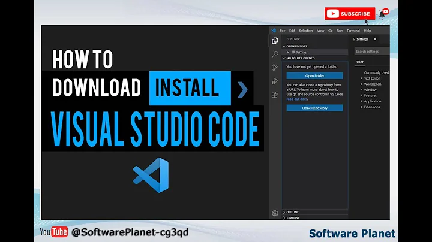The width and height of the screenshot is (432, 242).
Task: Expand the Timeline section
Action: [293, 218]
